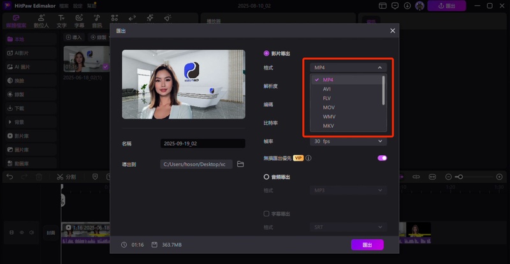Select the 影片導出 video export radio button

tap(266, 53)
